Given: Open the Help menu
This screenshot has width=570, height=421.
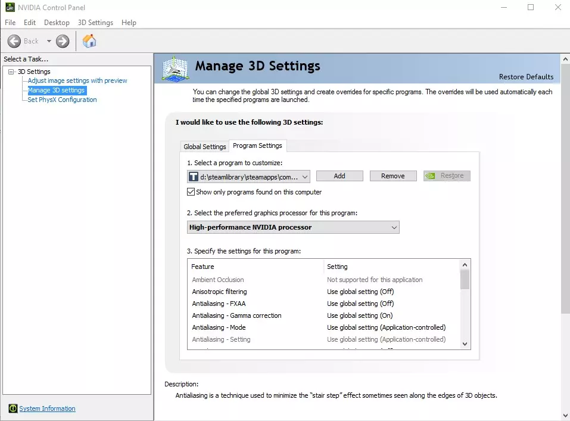Looking at the screenshot, I should [129, 23].
